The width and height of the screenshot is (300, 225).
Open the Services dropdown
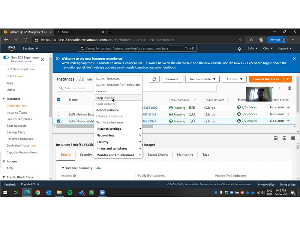click(30, 49)
